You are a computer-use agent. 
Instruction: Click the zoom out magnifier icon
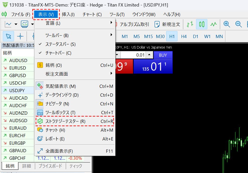(x=238, y=24)
